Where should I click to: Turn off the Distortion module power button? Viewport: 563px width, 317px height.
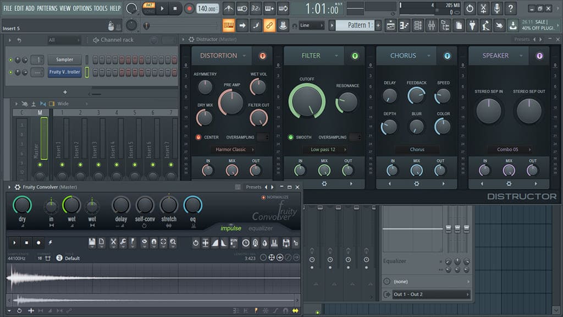pyautogui.click(x=262, y=56)
